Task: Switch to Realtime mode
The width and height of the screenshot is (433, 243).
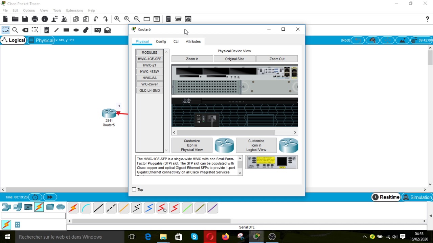Action: click(386, 197)
